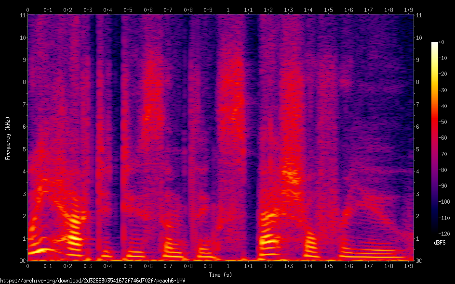Viewport: 455px width, 284px height.
Task: Click the archive.org download URL at bottom
Action: [93, 280]
